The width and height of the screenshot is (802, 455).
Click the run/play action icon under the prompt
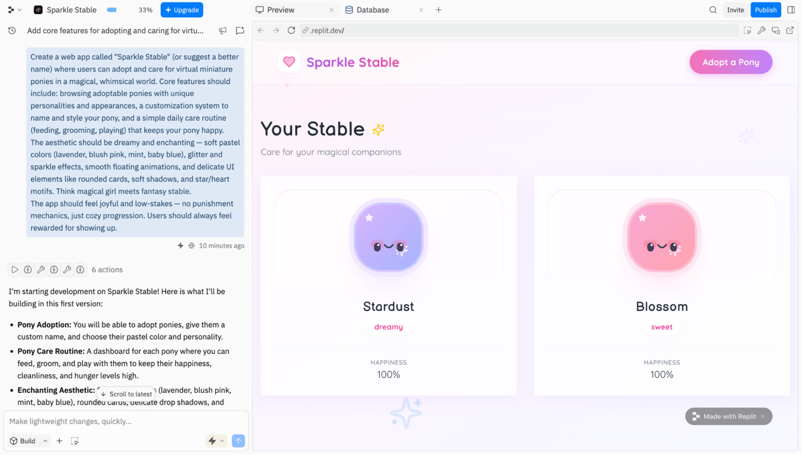(15, 270)
